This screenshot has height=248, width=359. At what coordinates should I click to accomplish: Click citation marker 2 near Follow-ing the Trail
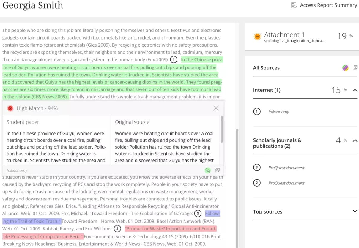pyautogui.click(x=198, y=214)
